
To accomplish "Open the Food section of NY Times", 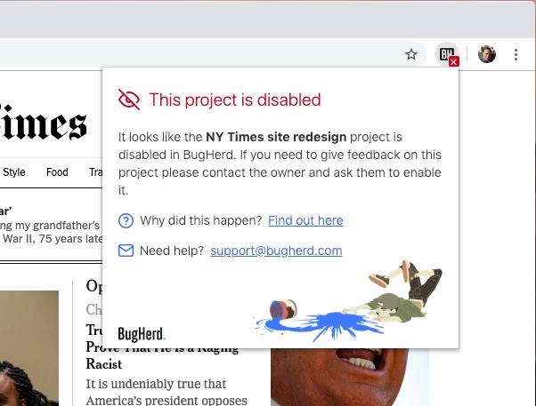I will click(57, 172).
